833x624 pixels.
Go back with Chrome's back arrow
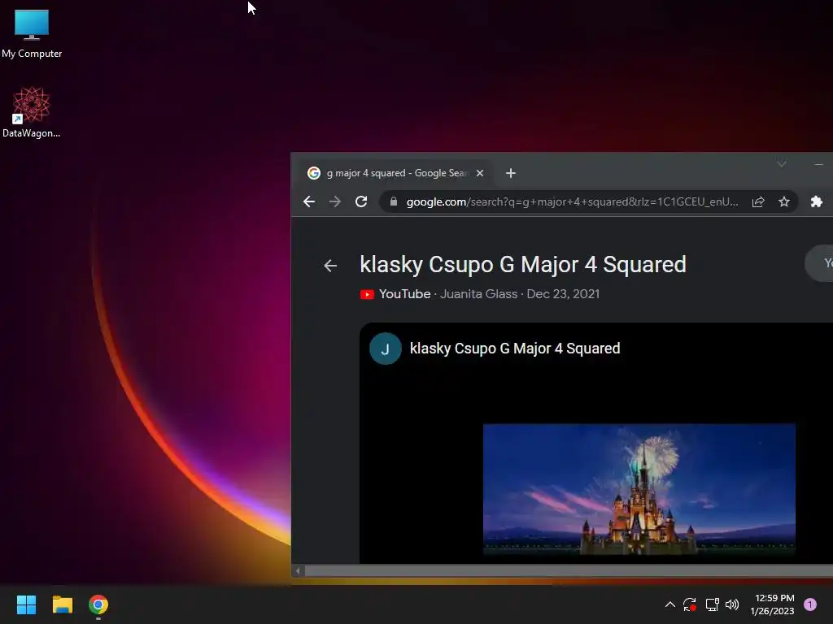point(308,201)
